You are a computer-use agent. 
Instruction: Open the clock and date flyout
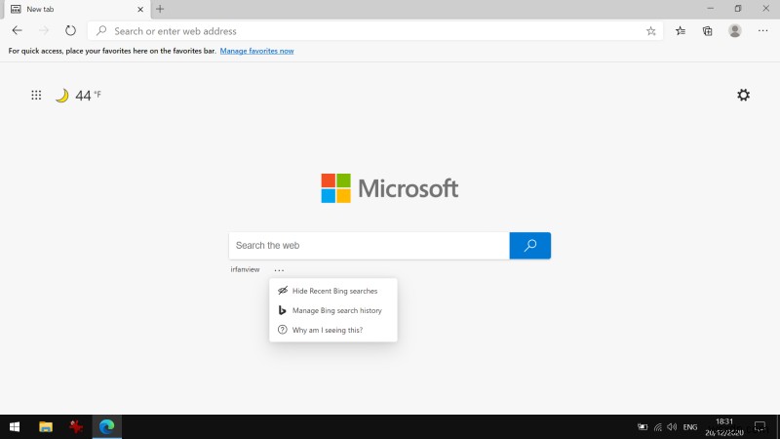click(x=724, y=427)
